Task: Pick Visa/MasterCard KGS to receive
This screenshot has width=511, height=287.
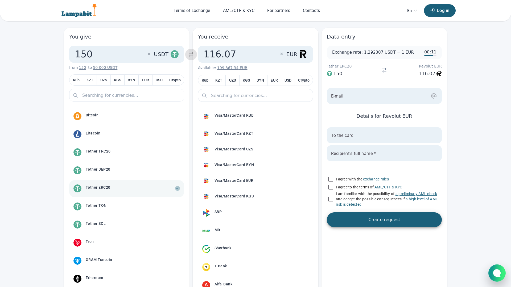Action: (x=256, y=196)
